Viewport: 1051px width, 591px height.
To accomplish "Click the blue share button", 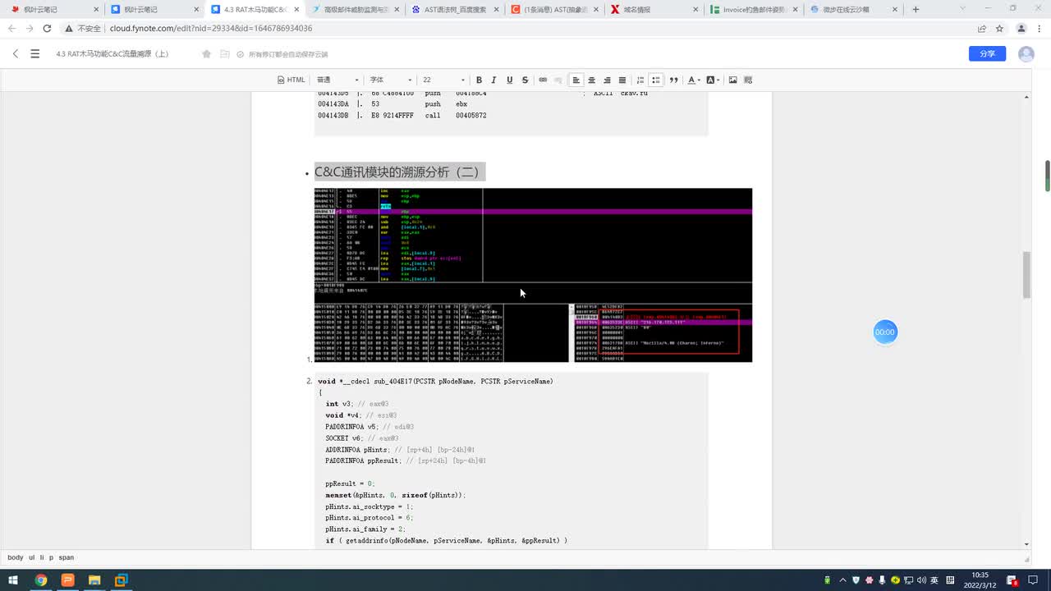I will [987, 53].
